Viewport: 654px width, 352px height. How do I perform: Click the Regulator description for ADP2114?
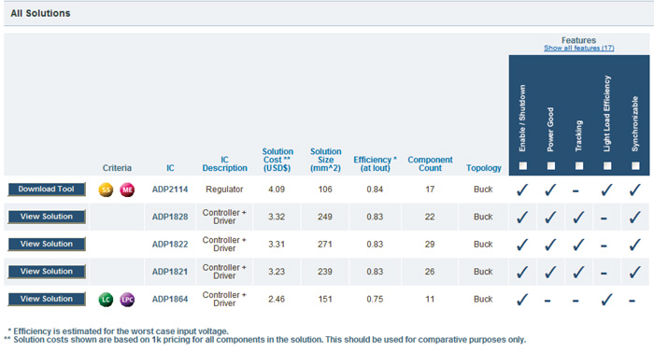224,190
